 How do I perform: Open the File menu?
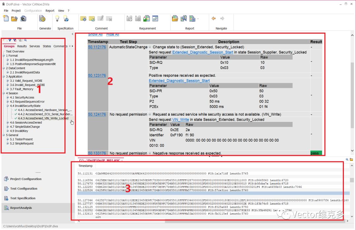click(x=6, y=11)
